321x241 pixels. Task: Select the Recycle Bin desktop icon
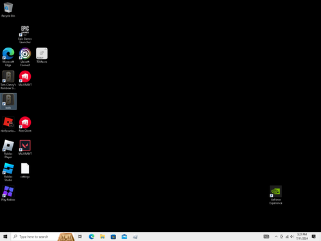(8, 10)
